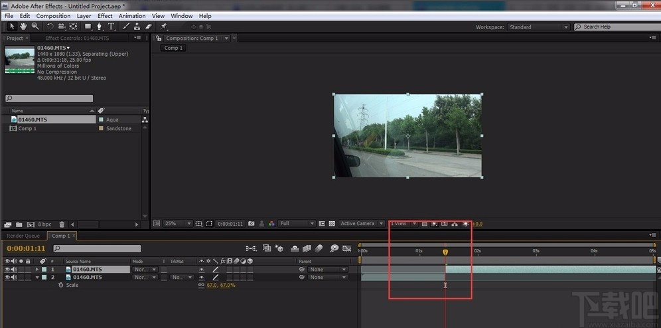Open layer 1 blending Mode dropdown
The height and width of the screenshot is (328, 661).
click(145, 270)
